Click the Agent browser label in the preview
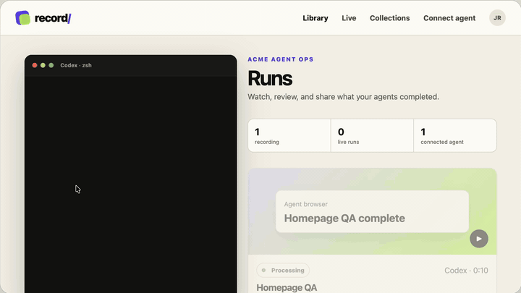The width and height of the screenshot is (521, 293). (305, 204)
